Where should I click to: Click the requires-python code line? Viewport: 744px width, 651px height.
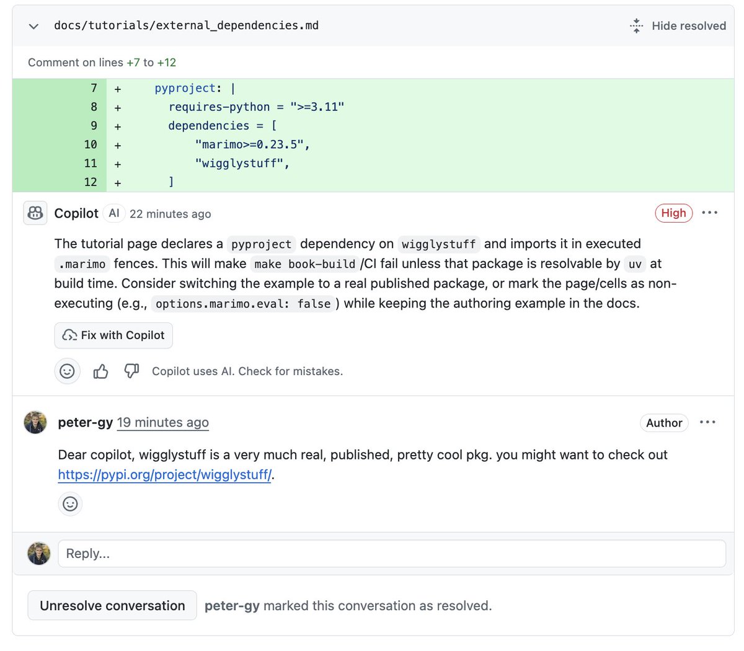(256, 107)
